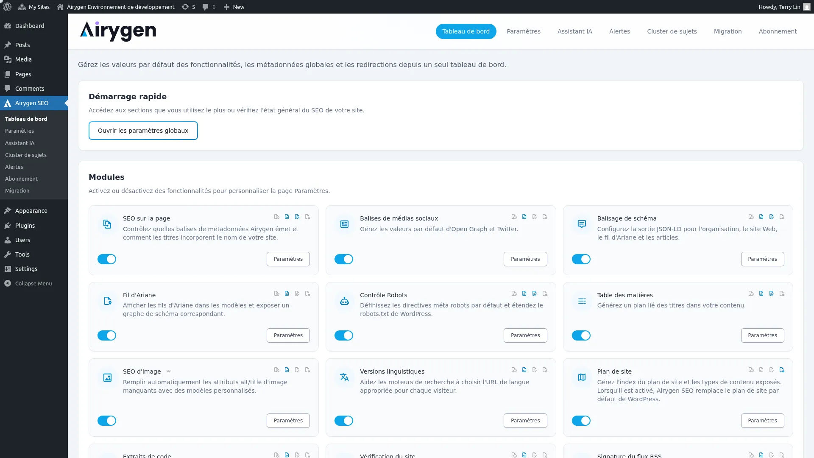Screen dimensions: 814x458
Task: Click the code-file icon on Versions linguistiques card
Action: click(524, 370)
